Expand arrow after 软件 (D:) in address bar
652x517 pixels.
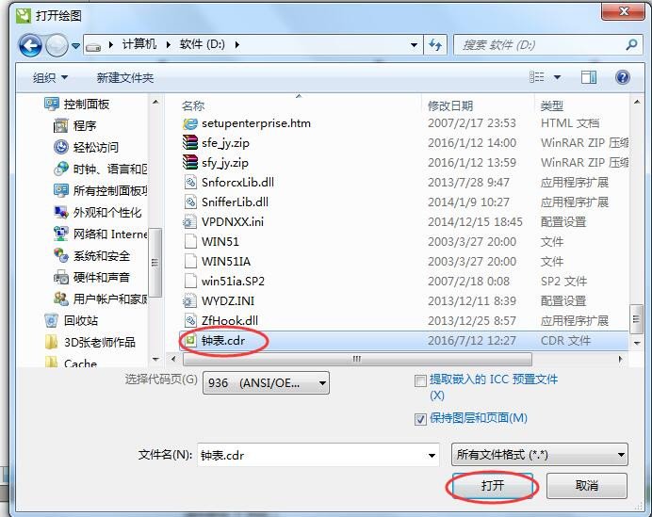click(237, 44)
